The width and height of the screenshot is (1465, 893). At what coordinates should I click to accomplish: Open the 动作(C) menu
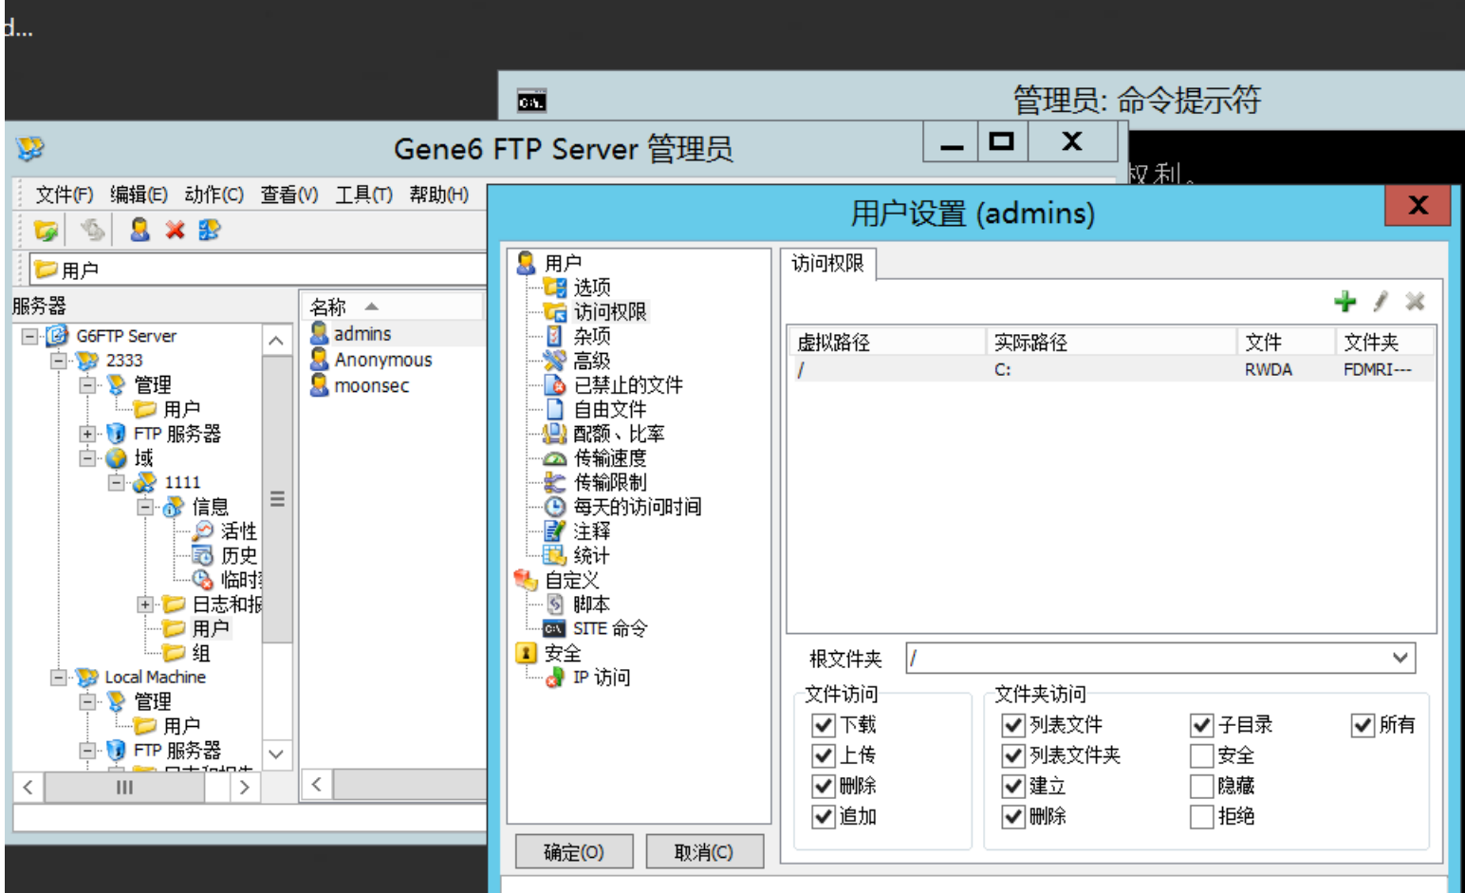(213, 195)
